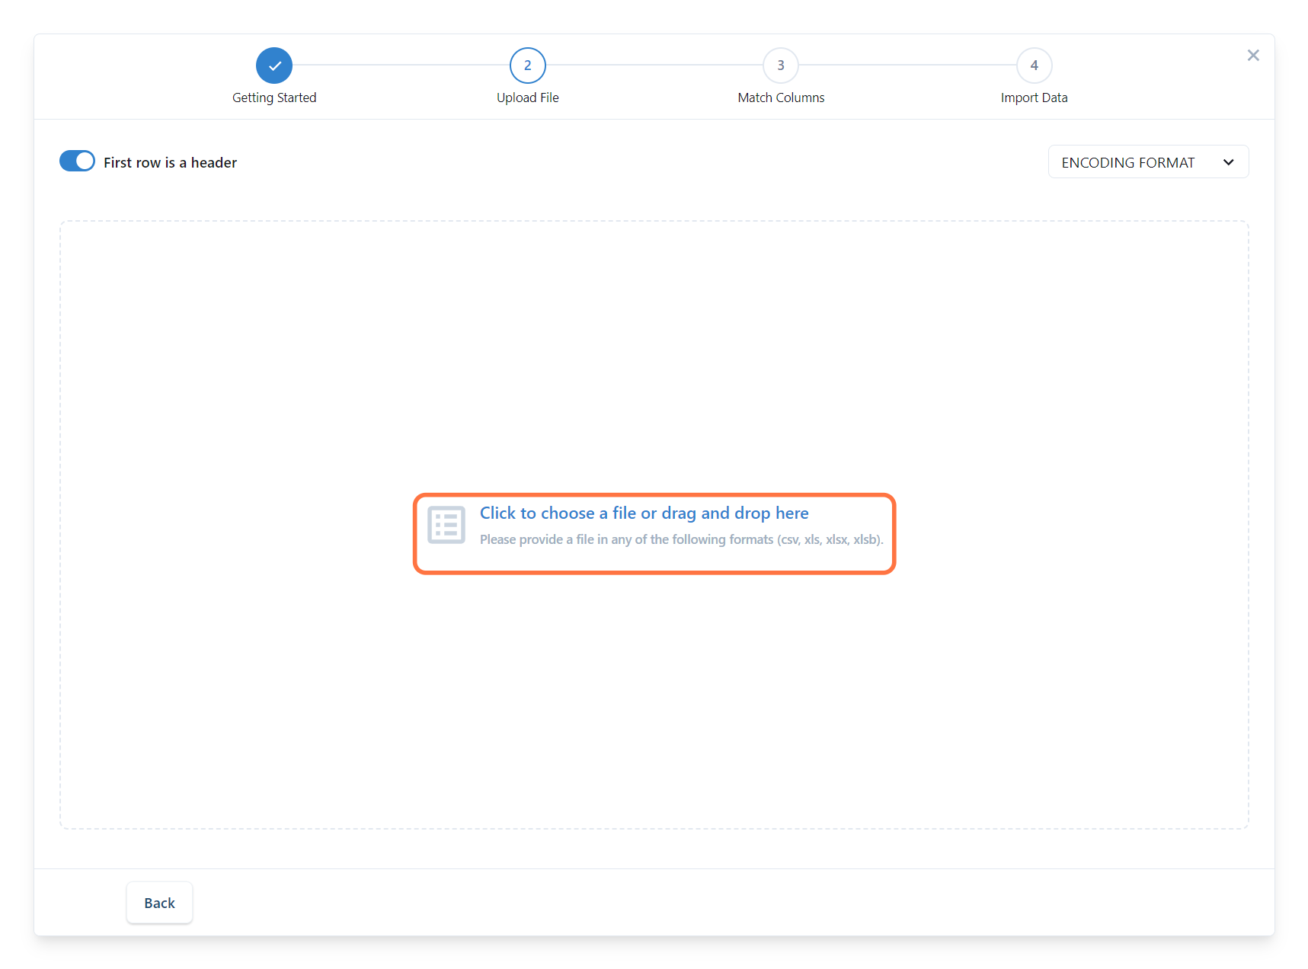Toggle the First row is a header switch
This screenshot has width=1308, height=969.
click(77, 161)
